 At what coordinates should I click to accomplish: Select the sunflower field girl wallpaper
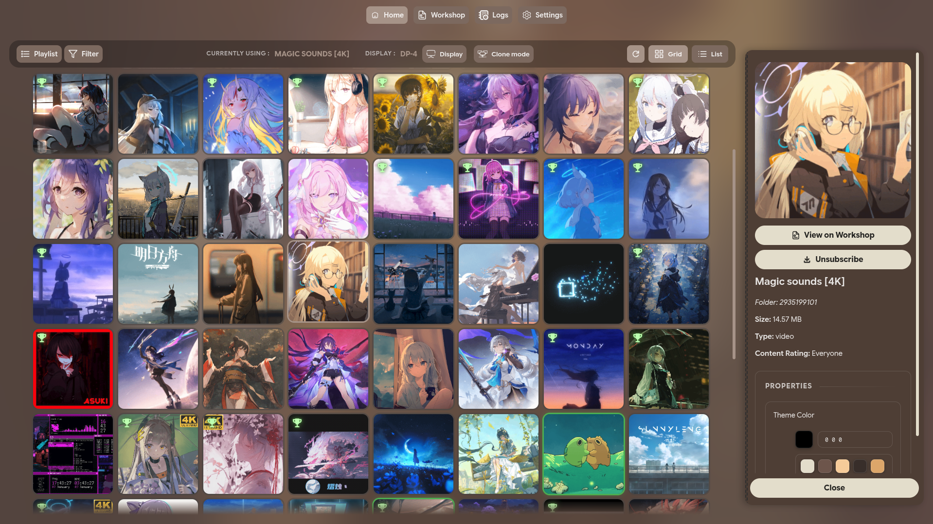tap(413, 114)
